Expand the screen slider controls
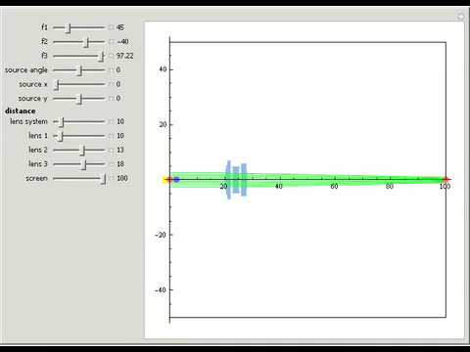 click(x=111, y=178)
